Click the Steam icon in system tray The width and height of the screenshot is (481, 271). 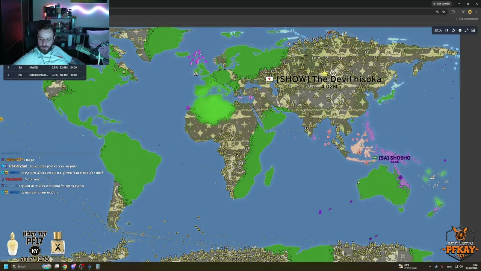(436, 266)
